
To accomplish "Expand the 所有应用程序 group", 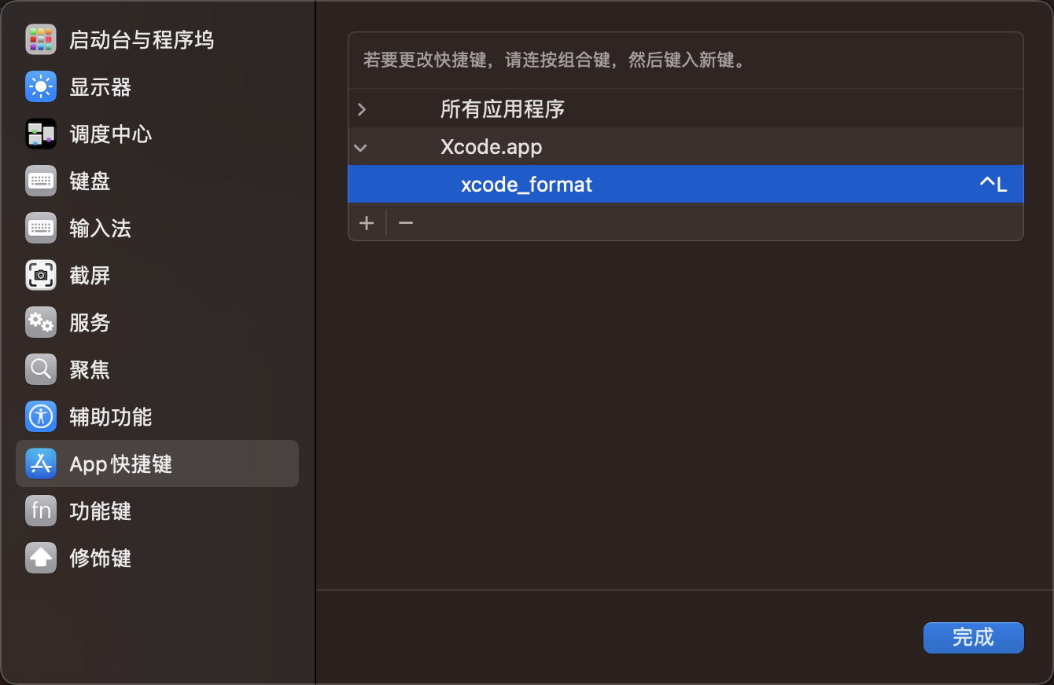I will [x=362, y=109].
